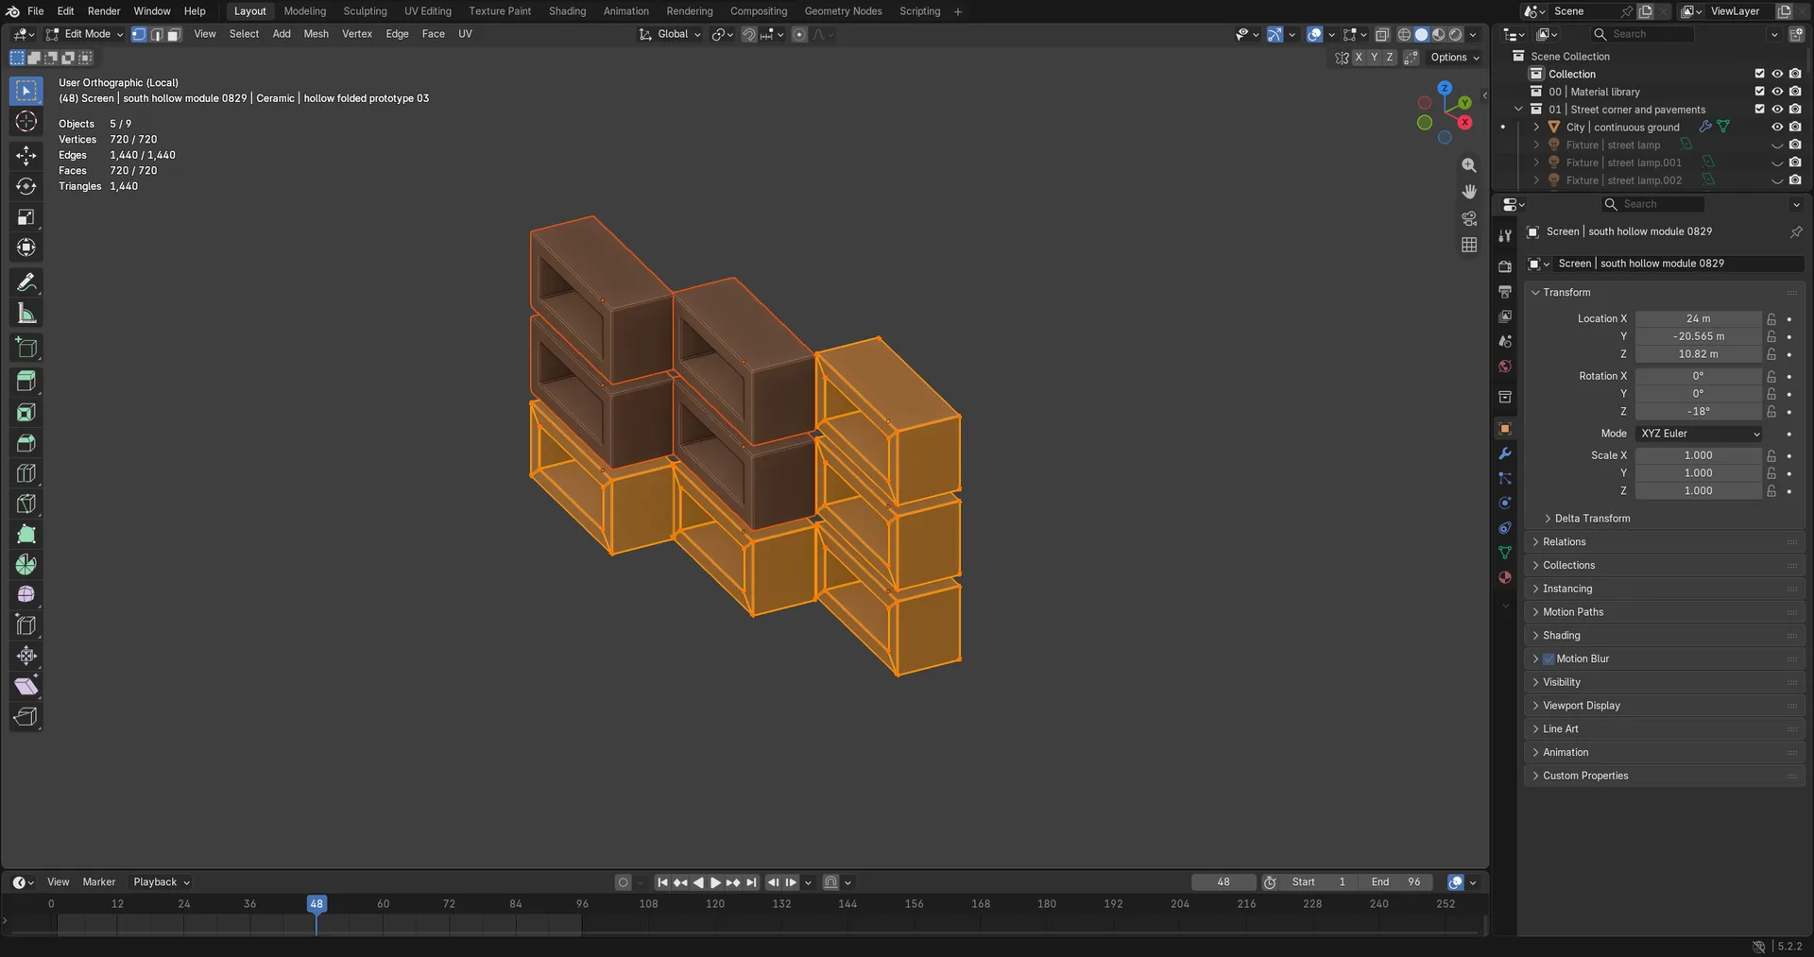Image resolution: width=1814 pixels, height=957 pixels.
Task: Open the Global transform orientation dropdown
Action: 670,34
